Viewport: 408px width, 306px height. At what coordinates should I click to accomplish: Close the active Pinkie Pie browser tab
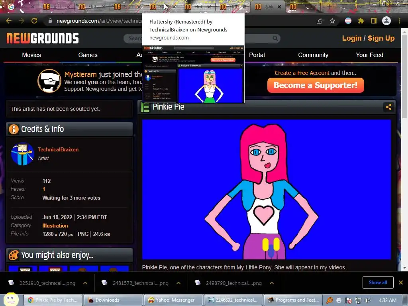[279, 7]
